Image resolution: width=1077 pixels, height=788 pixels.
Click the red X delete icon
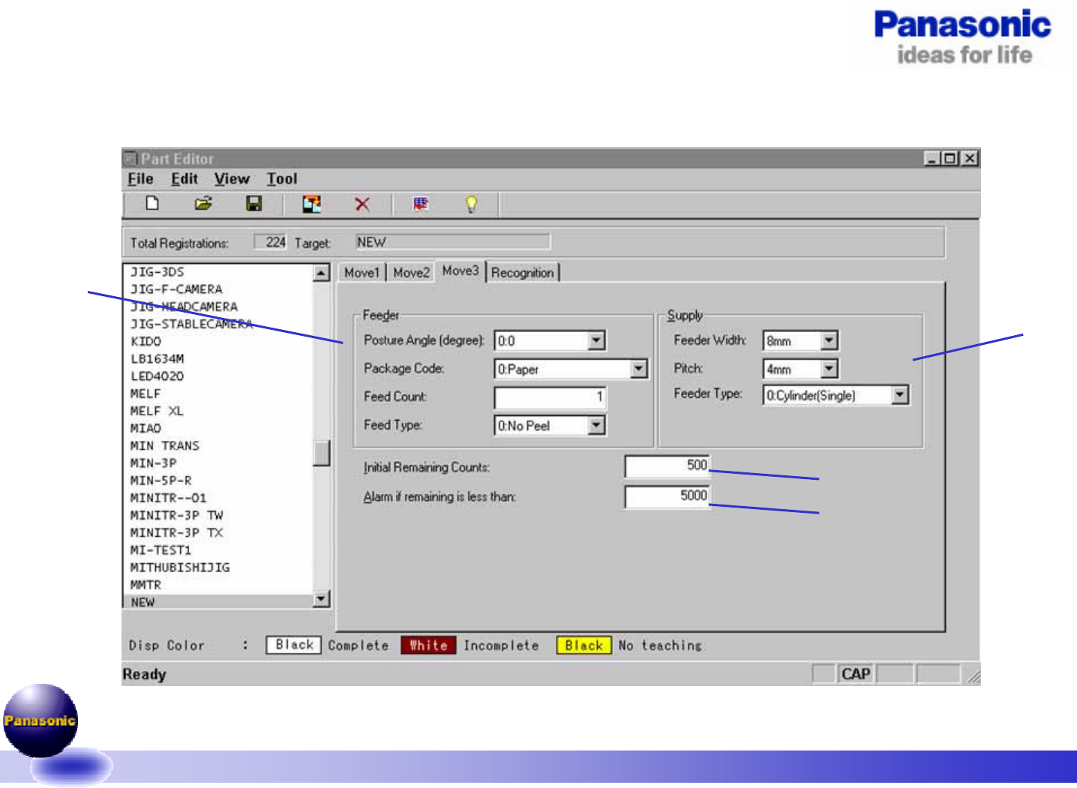tap(362, 204)
